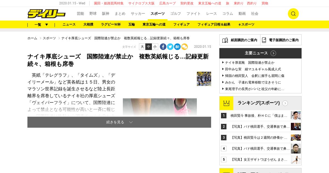Click スポーツ in breadcrumb
329x173 pixels.
click(x=49, y=38)
